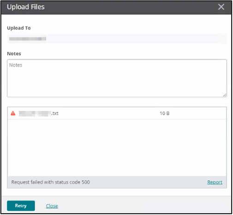Click the status code 500 error message
233x215 pixels.
(x=51, y=182)
